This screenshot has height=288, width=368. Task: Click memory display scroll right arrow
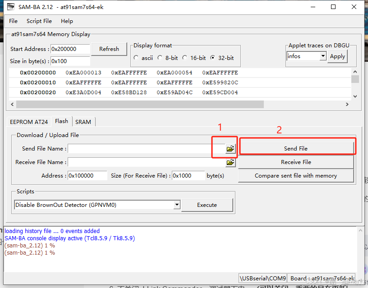[x=347, y=105]
